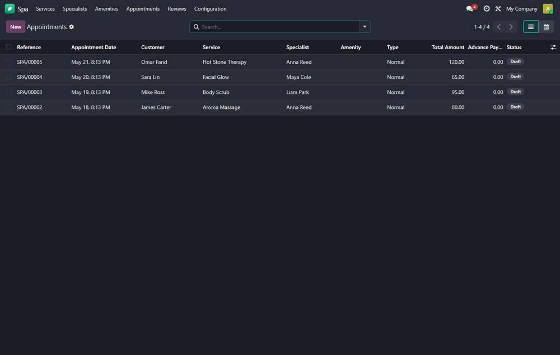Sort by Service column header

pos(212,47)
